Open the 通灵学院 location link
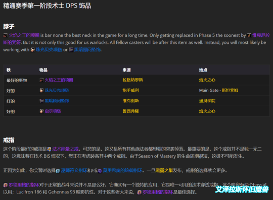273x200 pixels. pos(207,101)
